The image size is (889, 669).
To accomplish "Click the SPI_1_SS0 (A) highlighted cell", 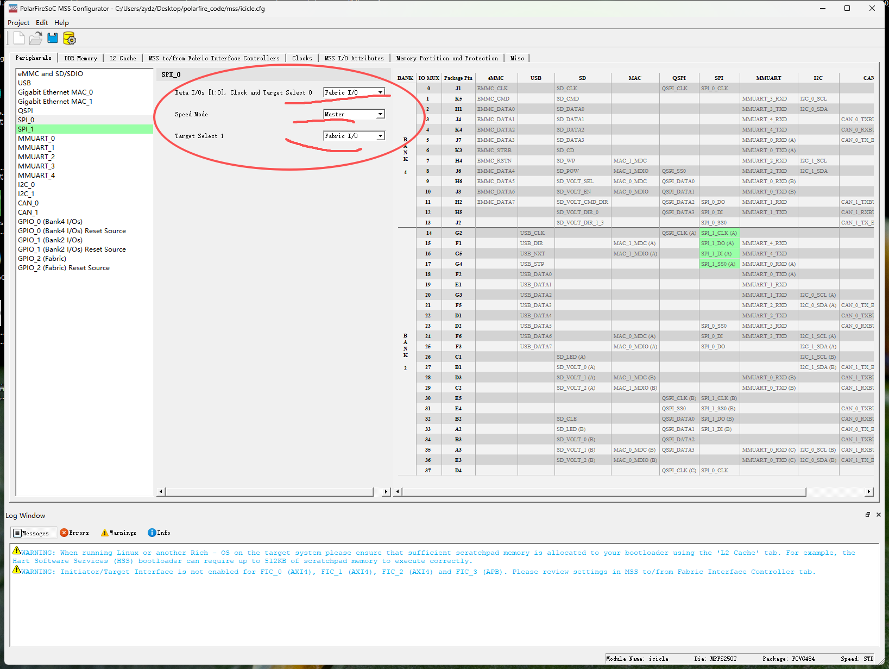I will click(x=719, y=264).
